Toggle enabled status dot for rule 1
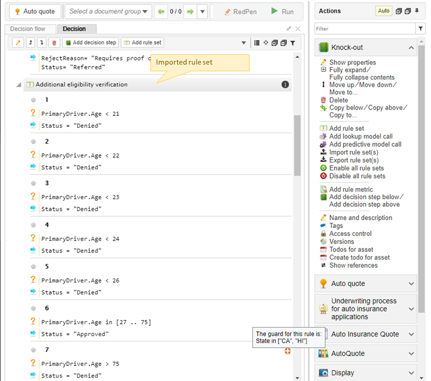 (x=33, y=100)
